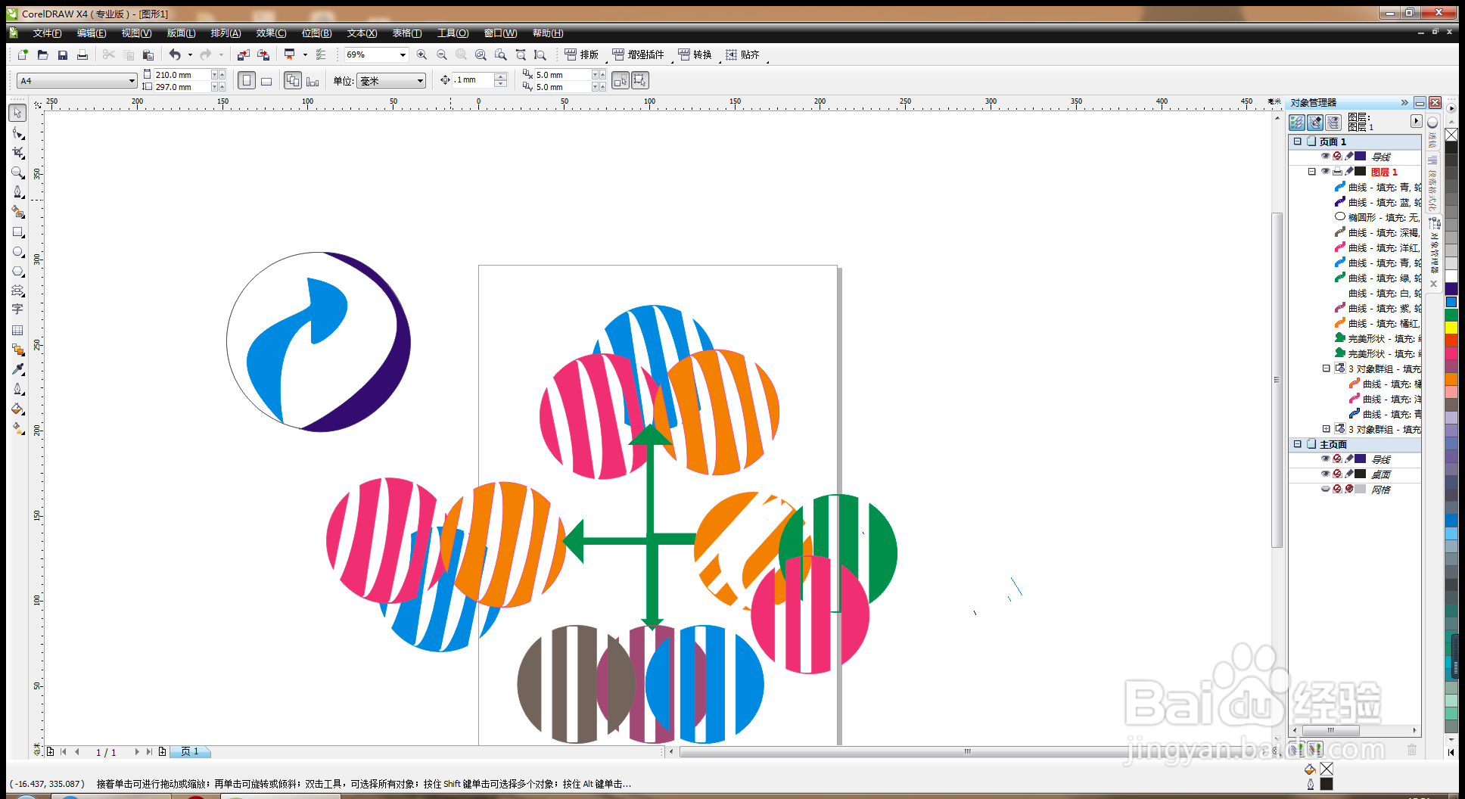This screenshot has width=1465, height=799.
Task: Select the Interactive Fill tool
Action: (18, 428)
